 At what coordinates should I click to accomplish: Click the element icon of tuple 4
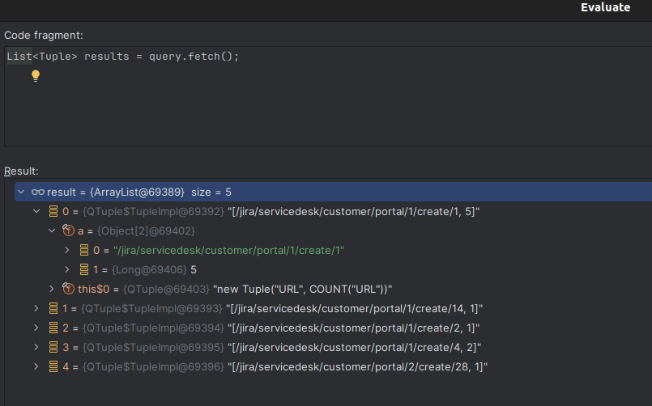[53, 366]
